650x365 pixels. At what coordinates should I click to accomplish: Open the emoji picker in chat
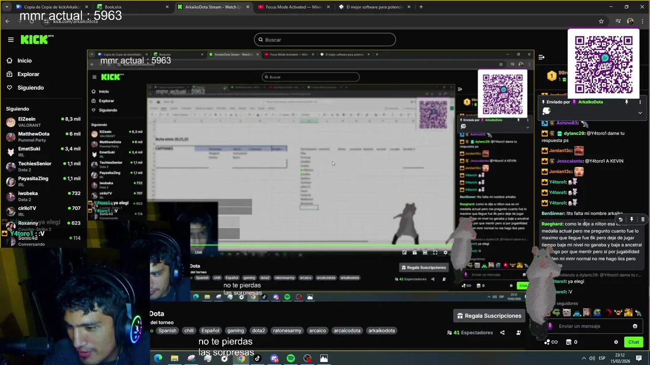[x=635, y=326]
